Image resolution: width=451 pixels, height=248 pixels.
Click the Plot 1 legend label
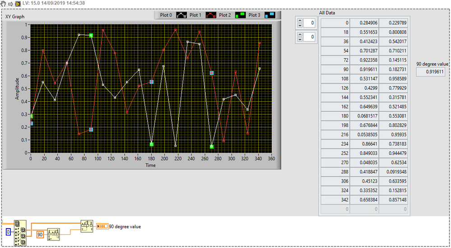[x=195, y=15]
